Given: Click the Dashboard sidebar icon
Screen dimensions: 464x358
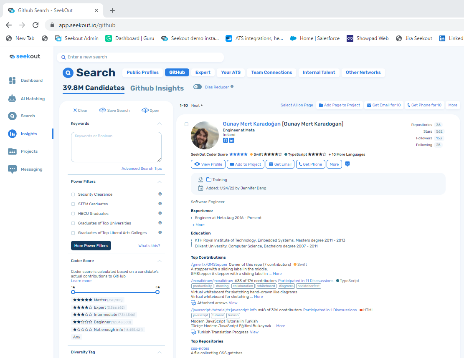Looking at the screenshot, I should pyautogui.click(x=13, y=81).
